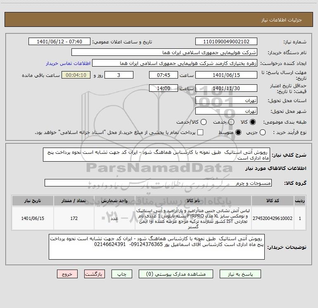Click the announcement date field 1401/06/12 - 07:40

[59, 42]
